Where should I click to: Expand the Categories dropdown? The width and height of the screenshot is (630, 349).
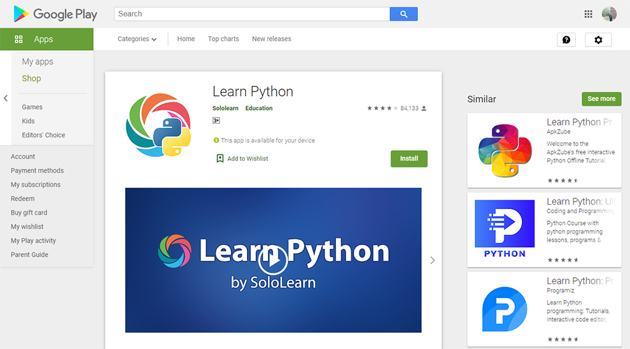pos(137,39)
